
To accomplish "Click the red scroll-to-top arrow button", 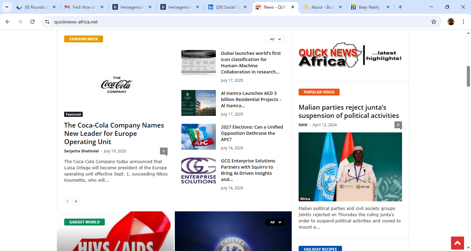I will (458, 243).
